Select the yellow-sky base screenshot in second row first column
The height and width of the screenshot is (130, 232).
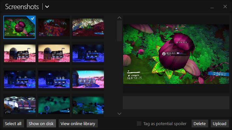tap(20, 53)
